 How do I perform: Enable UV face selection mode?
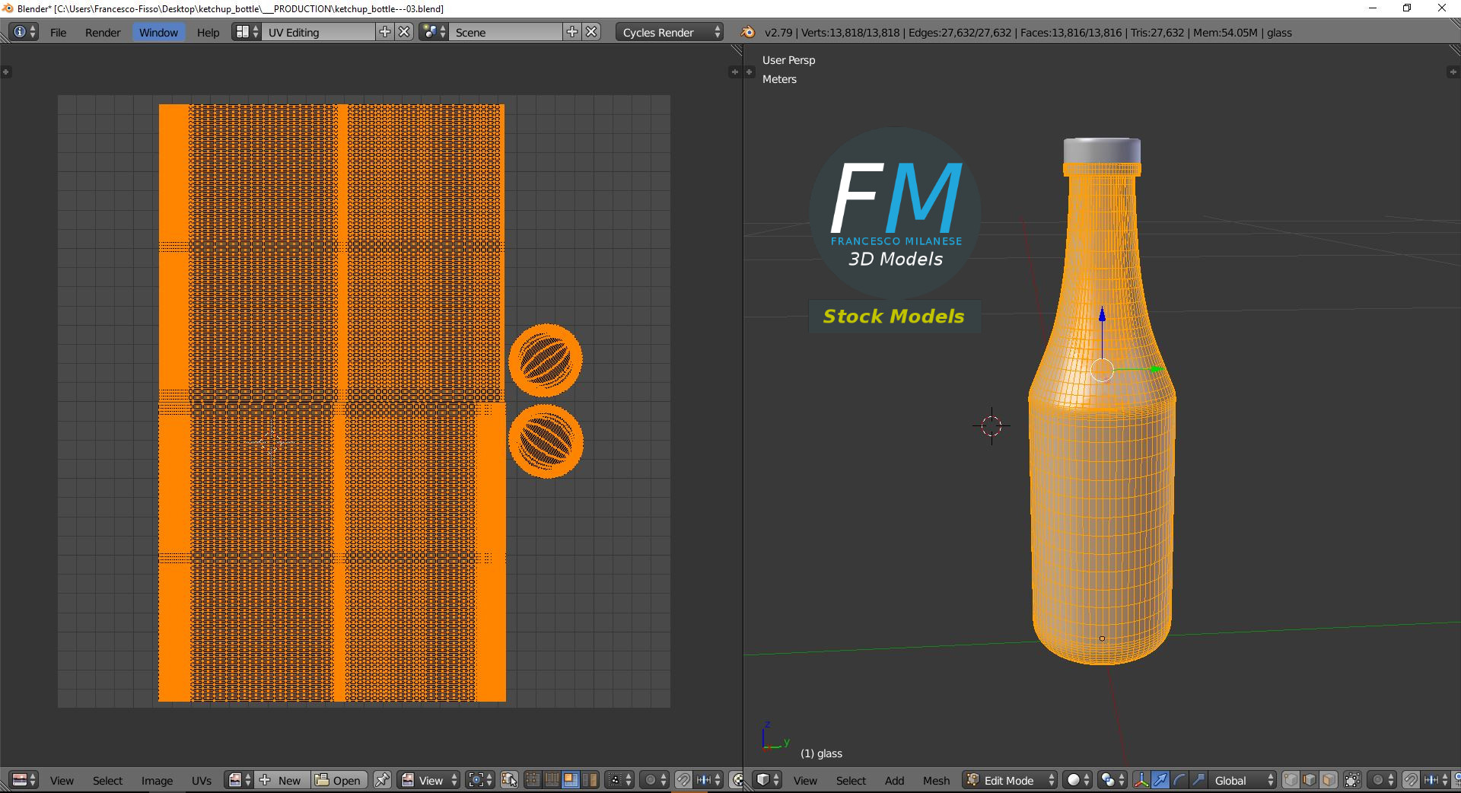coord(571,780)
